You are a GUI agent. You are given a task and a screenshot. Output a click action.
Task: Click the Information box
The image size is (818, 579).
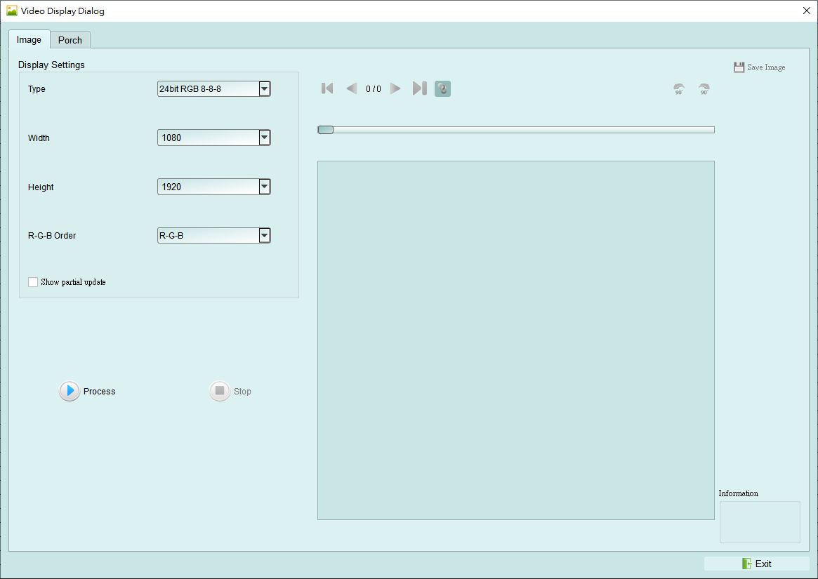[760, 522]
